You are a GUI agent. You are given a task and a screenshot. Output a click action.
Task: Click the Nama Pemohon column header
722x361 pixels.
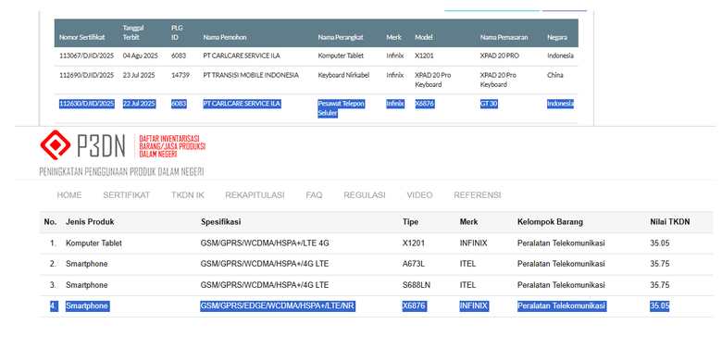[225, 37]
